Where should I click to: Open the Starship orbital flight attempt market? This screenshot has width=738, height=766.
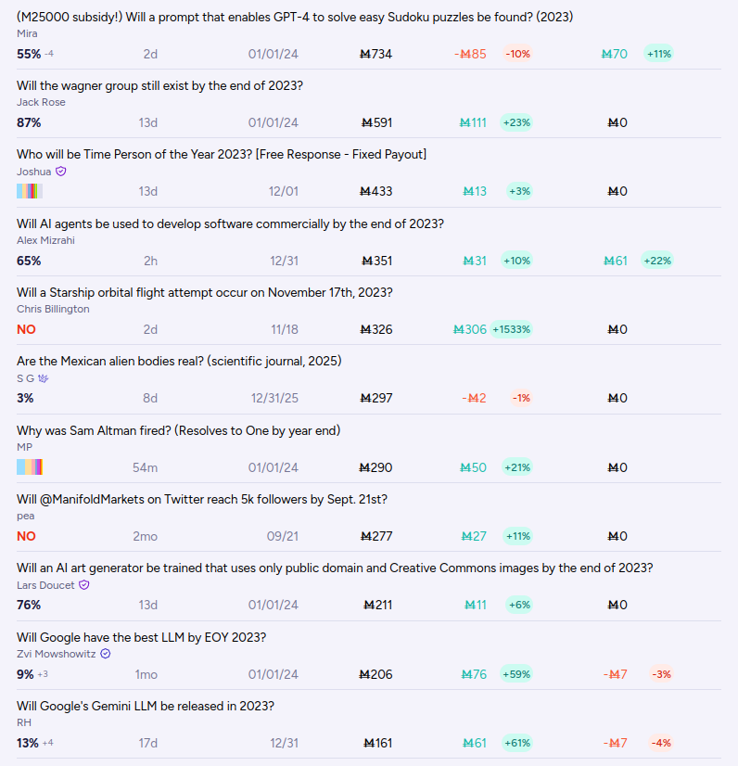205,292
